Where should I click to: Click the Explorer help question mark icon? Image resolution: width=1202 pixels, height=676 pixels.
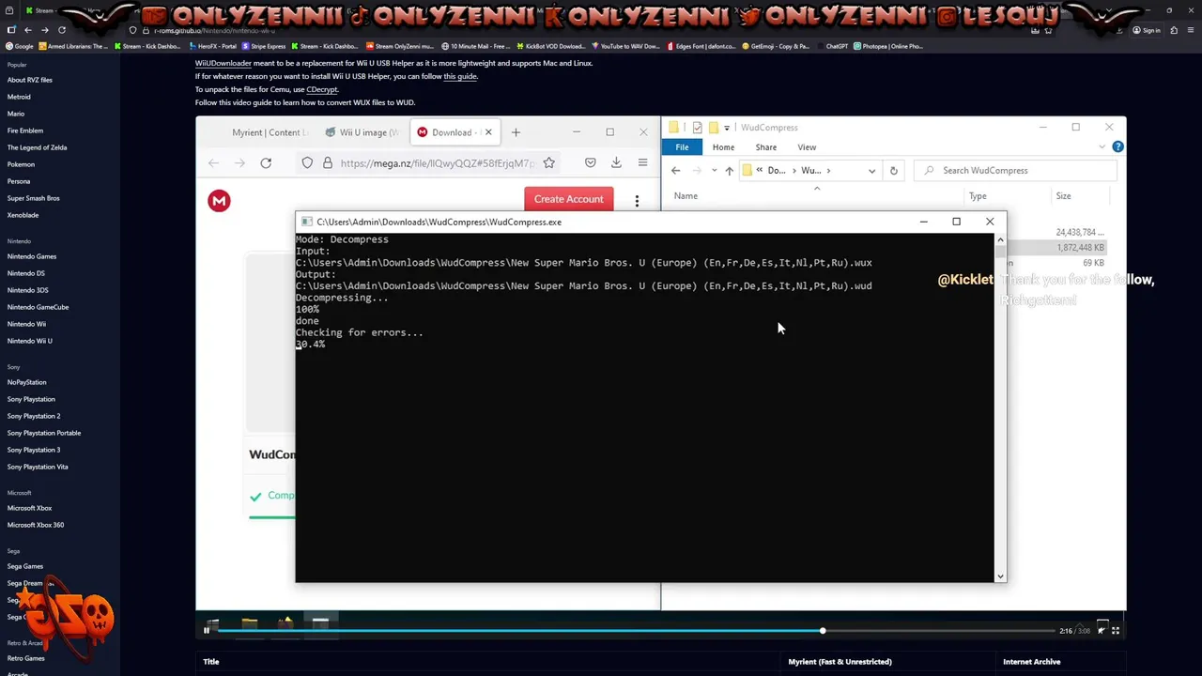[x=1117, y=147]
